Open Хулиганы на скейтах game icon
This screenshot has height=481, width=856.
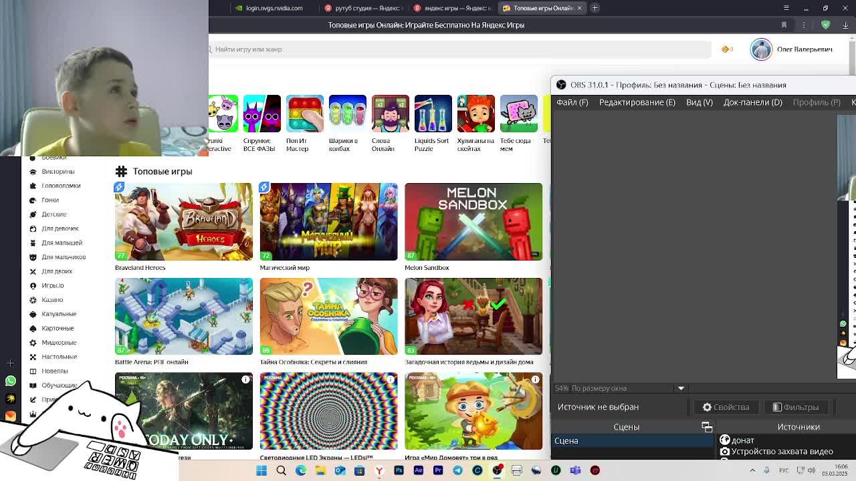pos(475,114)
